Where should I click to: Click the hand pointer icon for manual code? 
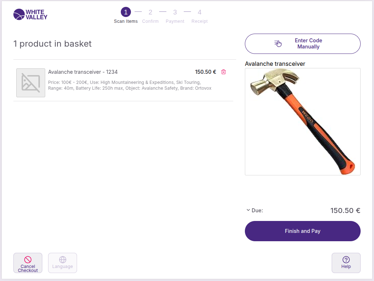click(278, 44)
